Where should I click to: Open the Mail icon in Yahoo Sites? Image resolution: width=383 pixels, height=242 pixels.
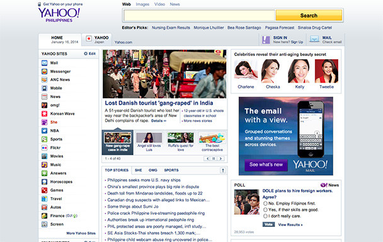(44, 63)
